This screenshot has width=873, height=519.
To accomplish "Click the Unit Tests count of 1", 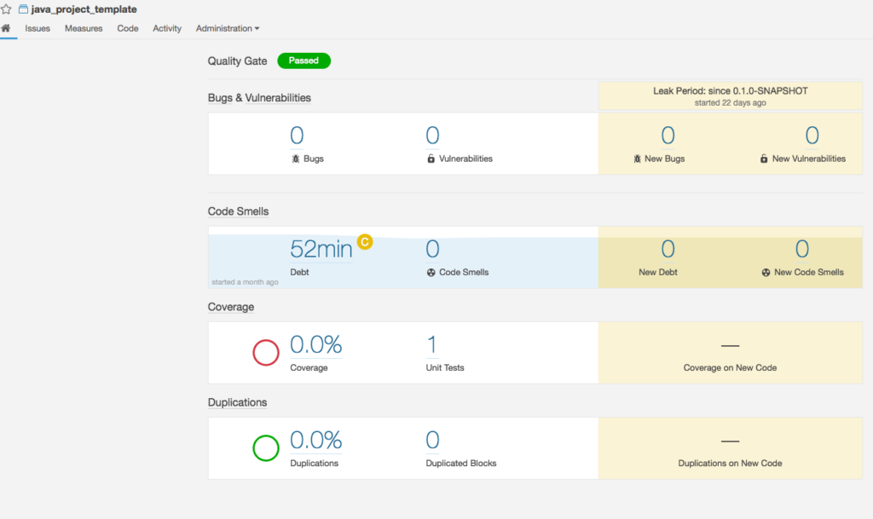I will tap(432, 345).
